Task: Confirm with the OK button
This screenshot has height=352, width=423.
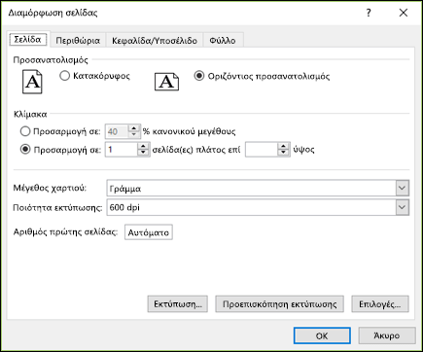Action: [322, 335]
